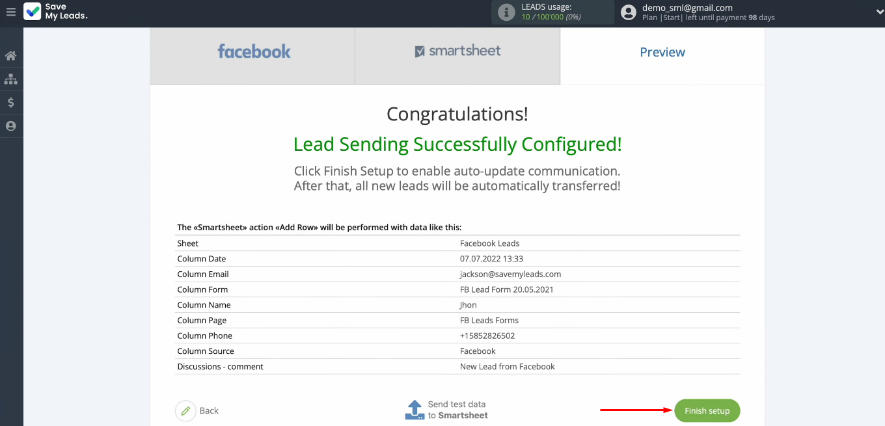Click the New Lead from Facebook comment
Screen dimensions: 885x426
click(507, 367)
